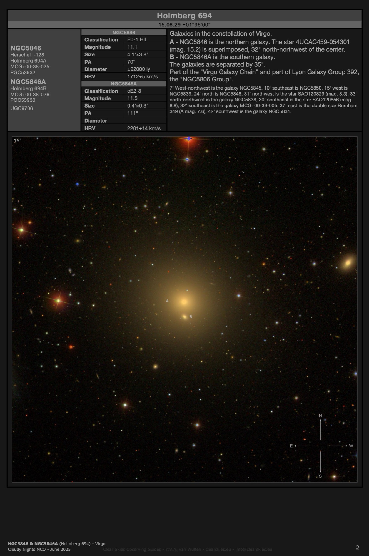Screen dimensions: 369x556
Task: Click the size value 4.1'×3.8'
Action: [137, 54]
